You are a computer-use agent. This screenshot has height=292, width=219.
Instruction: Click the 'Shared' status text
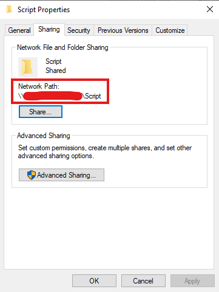[56, 71]
